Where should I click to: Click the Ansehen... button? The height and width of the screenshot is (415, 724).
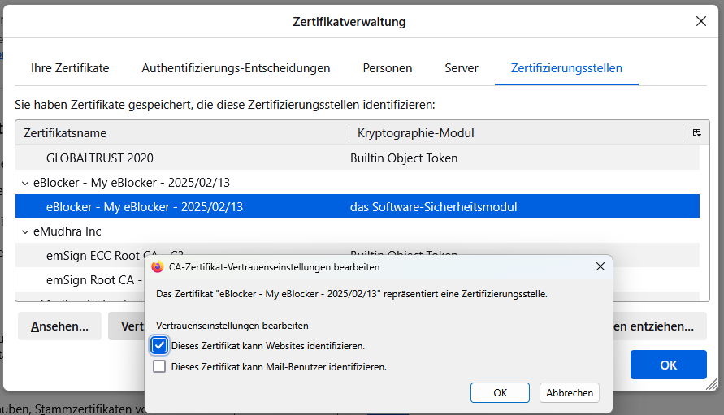click(59, 326)
